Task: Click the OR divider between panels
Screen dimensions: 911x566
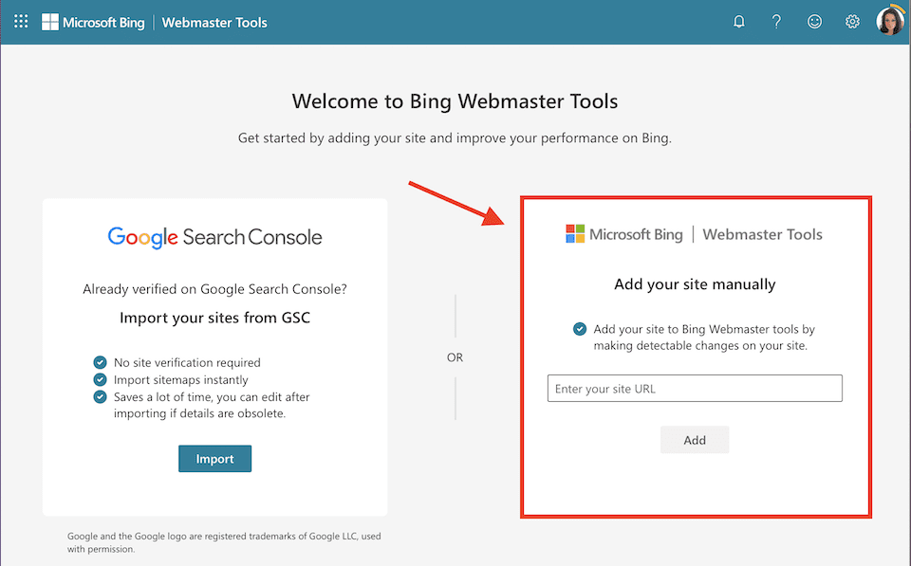Action: tap(455, 357)
